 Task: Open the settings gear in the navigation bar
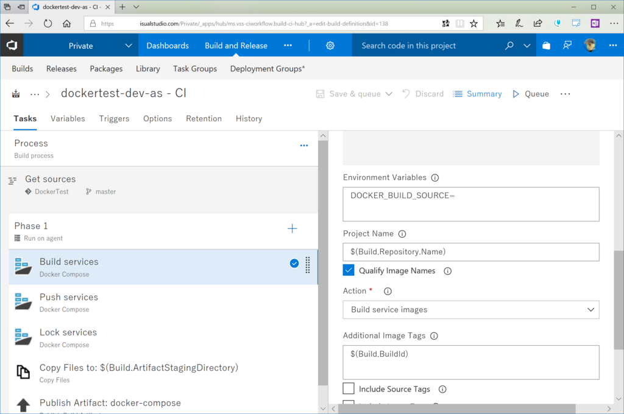coord(330,45)
